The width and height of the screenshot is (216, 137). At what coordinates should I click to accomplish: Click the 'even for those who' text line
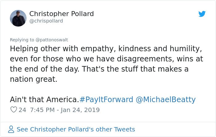pyautogui.click(x=106, y=59)
